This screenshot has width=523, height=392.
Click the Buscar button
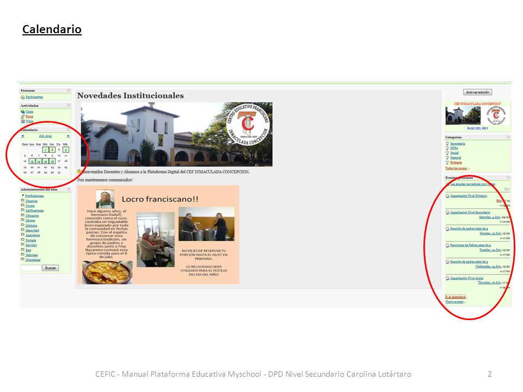[50, 268]
